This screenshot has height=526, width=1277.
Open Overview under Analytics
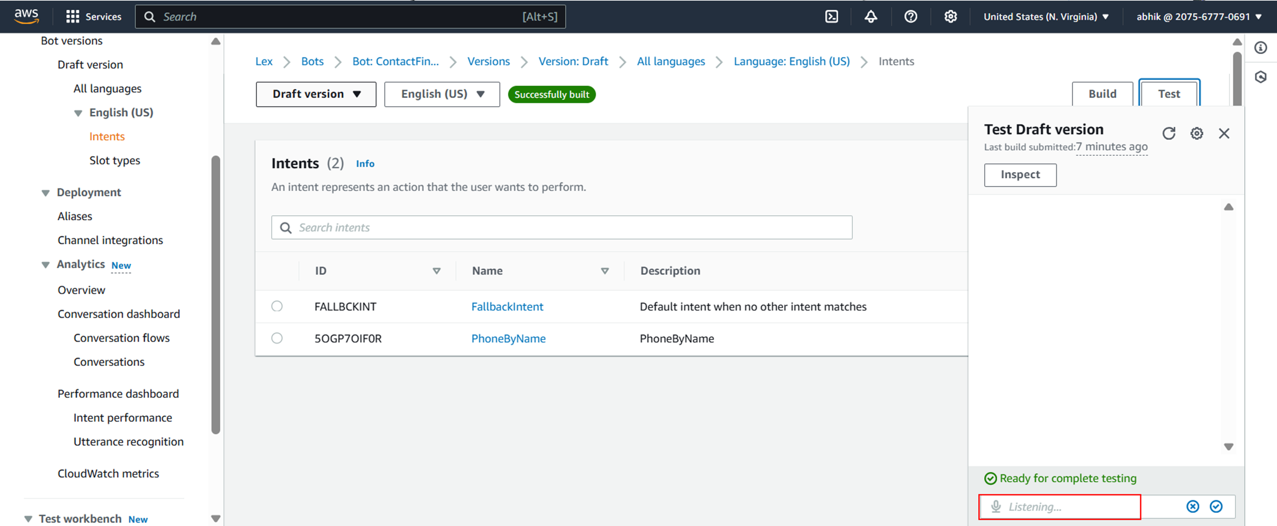[81, 290]
